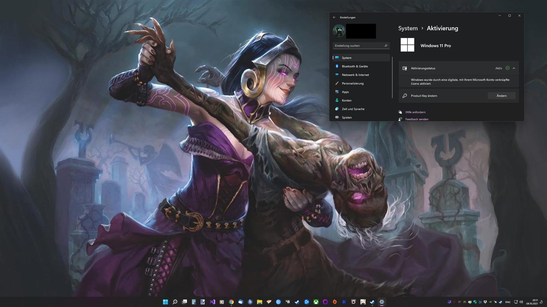The width and height of the screenshot is (547, 307).
Task: Click the focus assist moon icon
Action: (541, 302)
